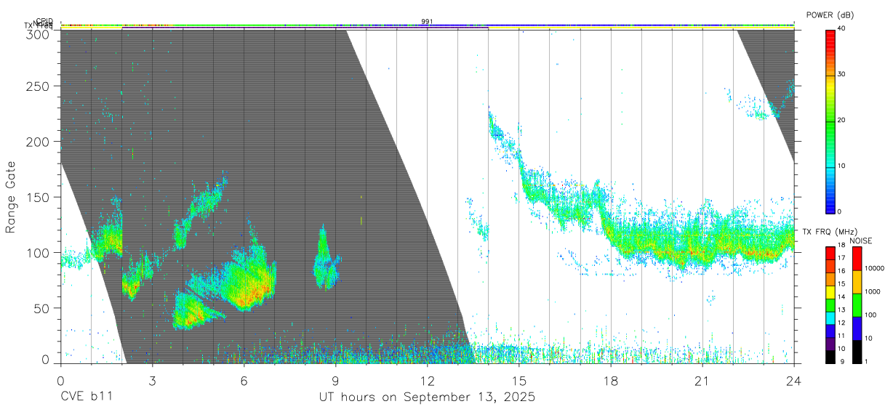893x412 pixels.
Task: Click the 1000 label on noise scale
Action: point(872,292)
